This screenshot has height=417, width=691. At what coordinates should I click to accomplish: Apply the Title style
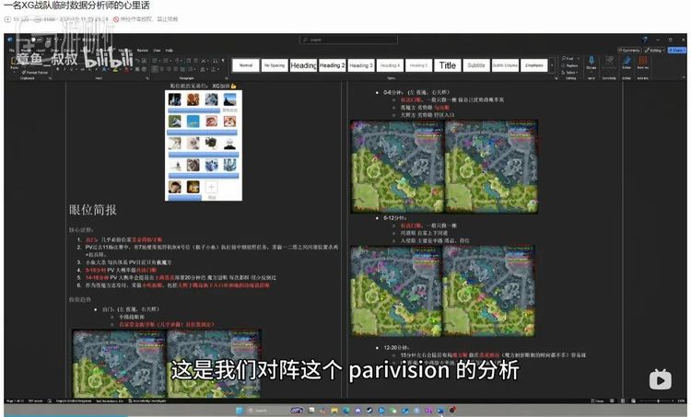(447, 65)
